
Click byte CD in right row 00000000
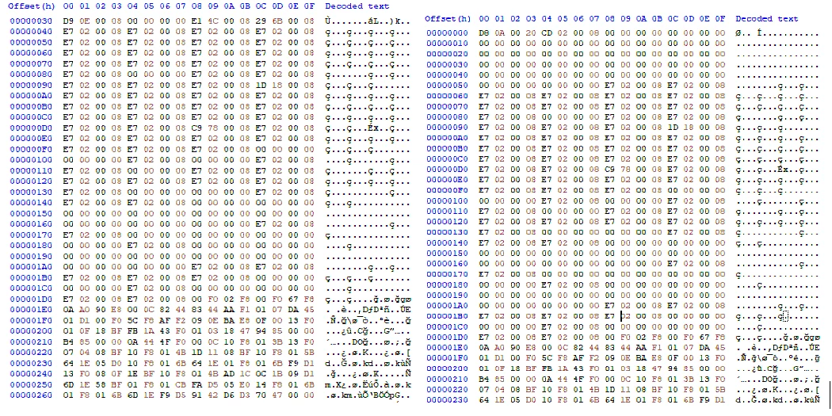click(547, 33)
